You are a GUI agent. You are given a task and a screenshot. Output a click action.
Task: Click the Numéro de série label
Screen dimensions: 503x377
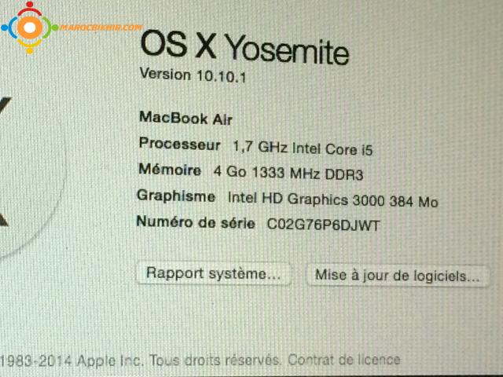[196, 221]
